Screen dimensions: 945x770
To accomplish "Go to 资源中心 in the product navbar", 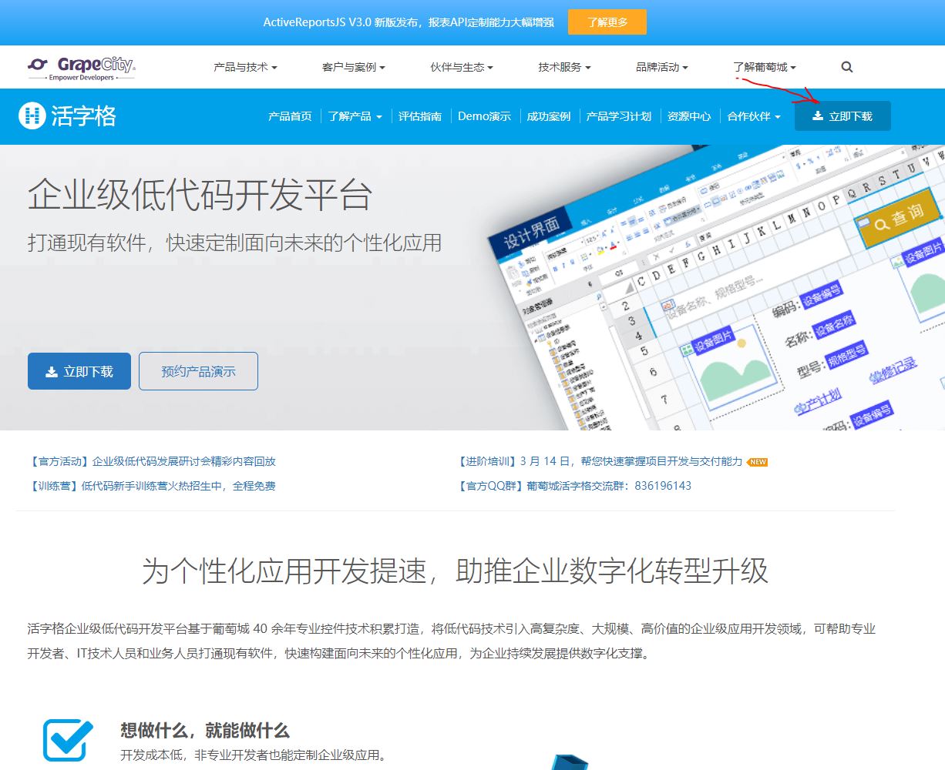I will point(689,116).
